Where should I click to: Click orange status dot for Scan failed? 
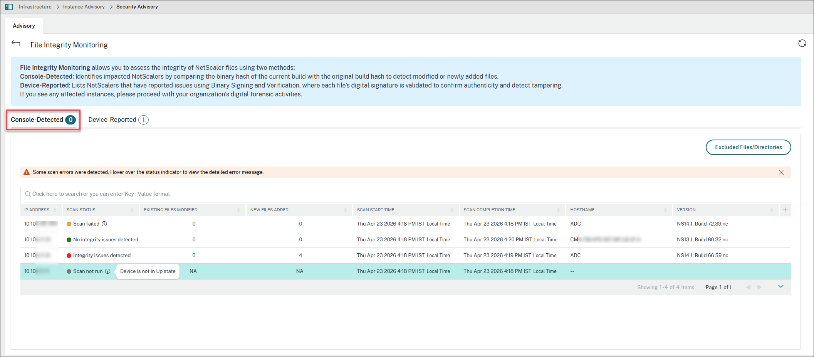69,224
